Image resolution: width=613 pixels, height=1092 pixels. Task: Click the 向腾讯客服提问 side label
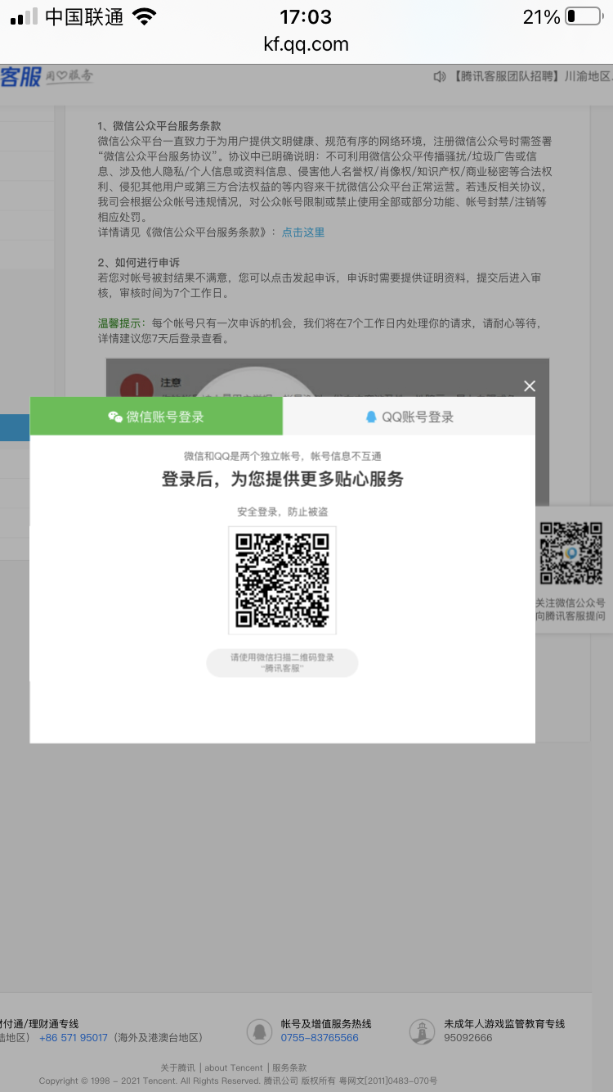[570, 616]
